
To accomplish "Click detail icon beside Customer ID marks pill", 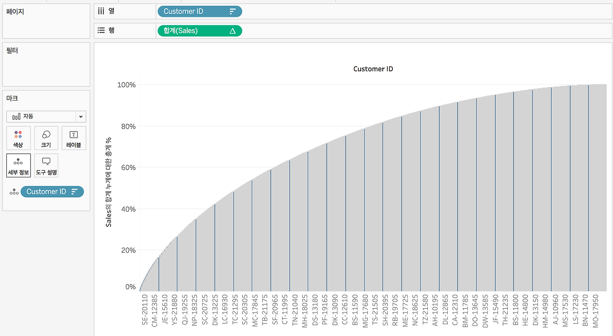I will pos(14,192).
